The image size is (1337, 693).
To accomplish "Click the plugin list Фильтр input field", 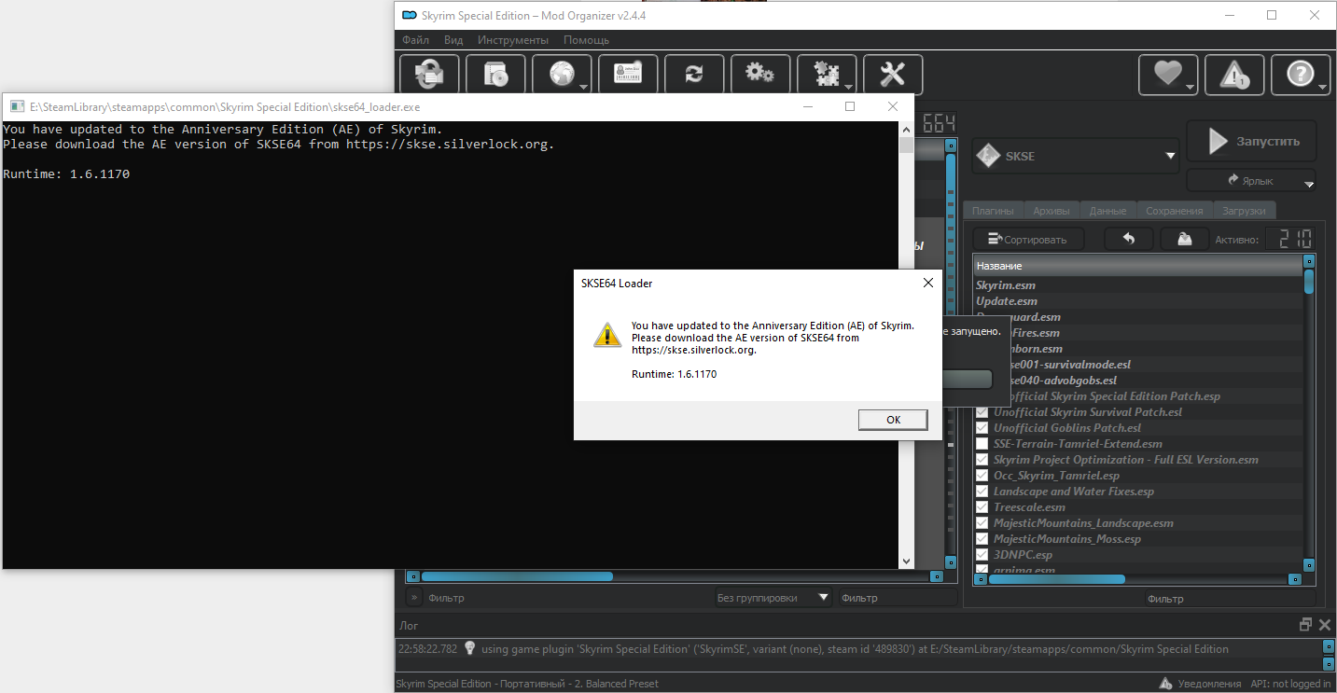I will (x=1231, y=599).
